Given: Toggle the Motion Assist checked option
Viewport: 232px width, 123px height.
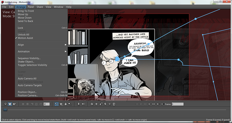Looking at the screenshot, I should tap(26, 38).
